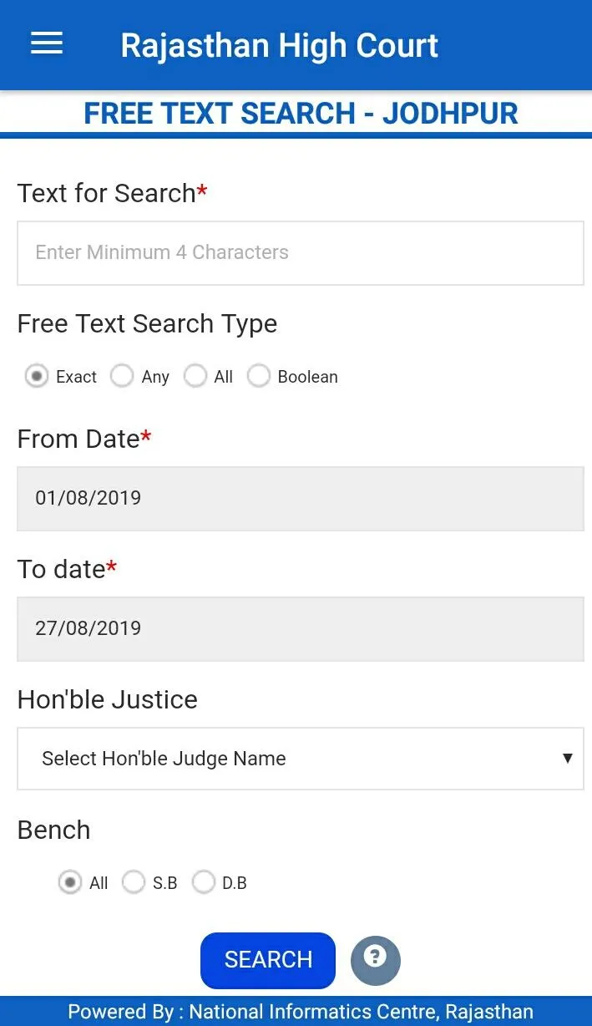592x1026 pixels.
Task: Click the FREE TEXT SEARCH - JODHPUR heading
Action: [302, 113]
